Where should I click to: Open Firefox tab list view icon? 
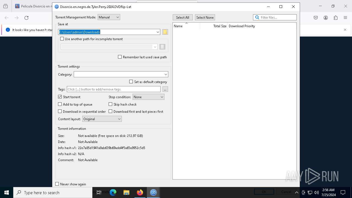coord(5,6)
